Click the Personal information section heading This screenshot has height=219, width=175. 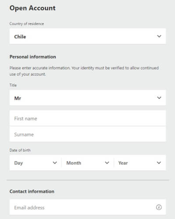(x=33, y=57)
